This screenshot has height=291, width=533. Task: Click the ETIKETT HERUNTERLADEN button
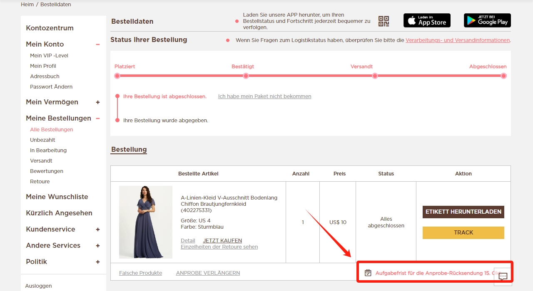coord(463,212)
